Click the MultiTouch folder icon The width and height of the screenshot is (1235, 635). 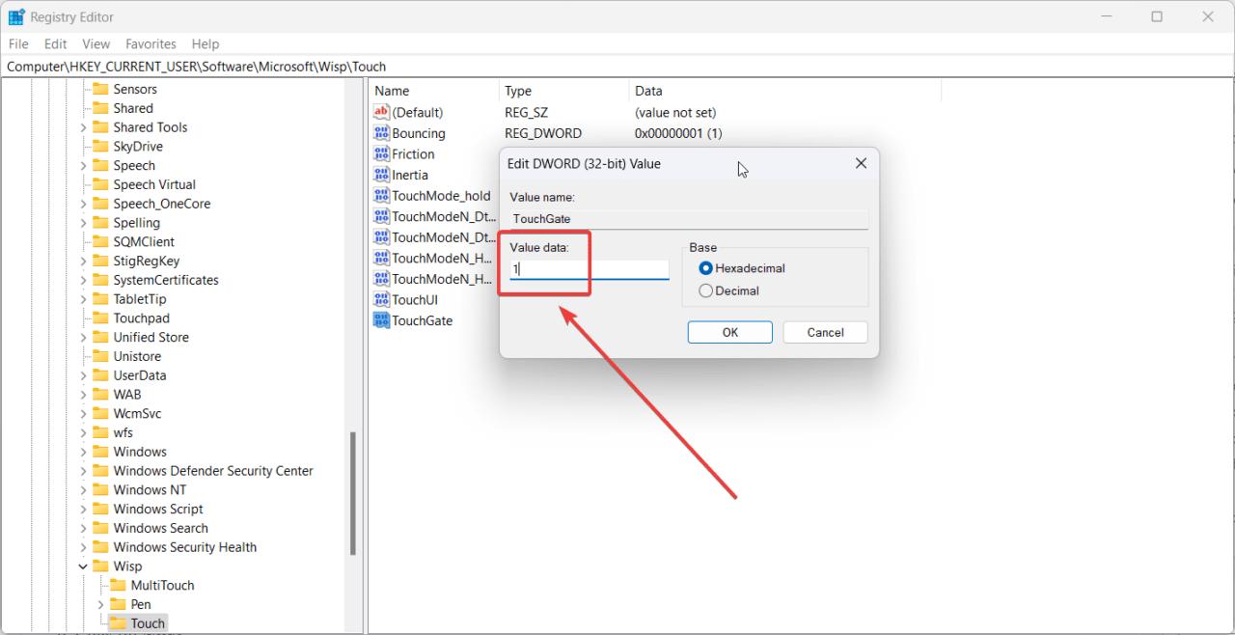coord(118,586)
